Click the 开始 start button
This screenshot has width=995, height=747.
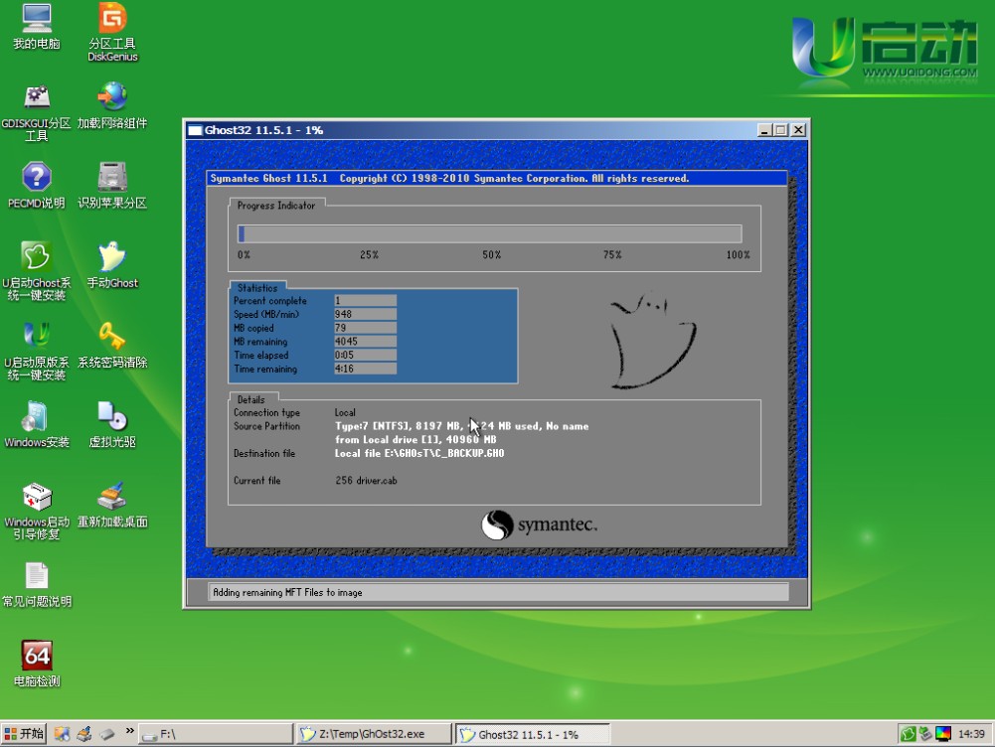[x=24, y=734]
